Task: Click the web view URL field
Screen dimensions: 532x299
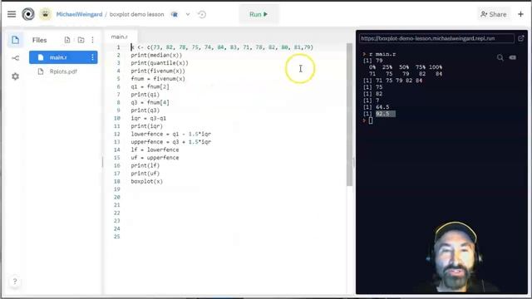Action: (436, 38)
